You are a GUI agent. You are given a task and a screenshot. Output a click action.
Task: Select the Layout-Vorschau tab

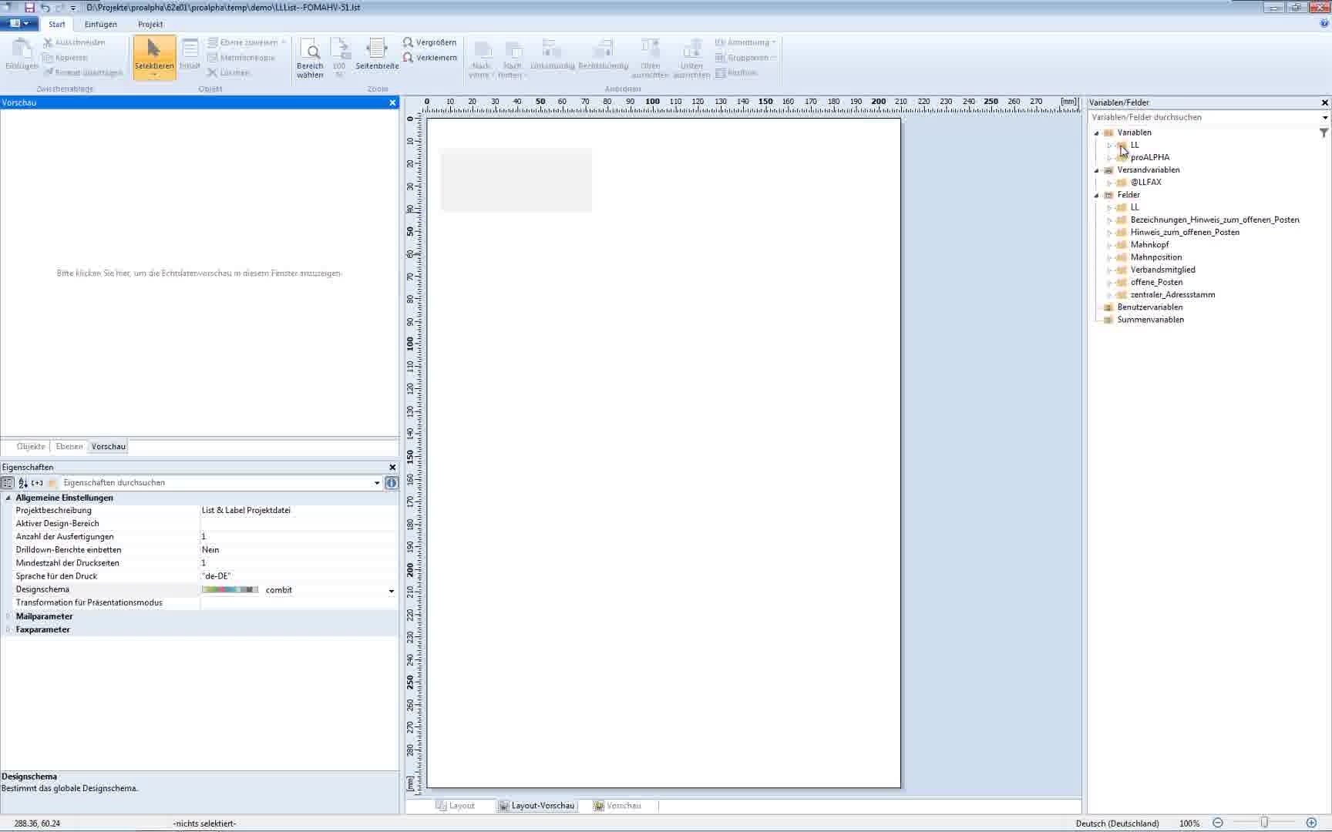pos(536,806)
